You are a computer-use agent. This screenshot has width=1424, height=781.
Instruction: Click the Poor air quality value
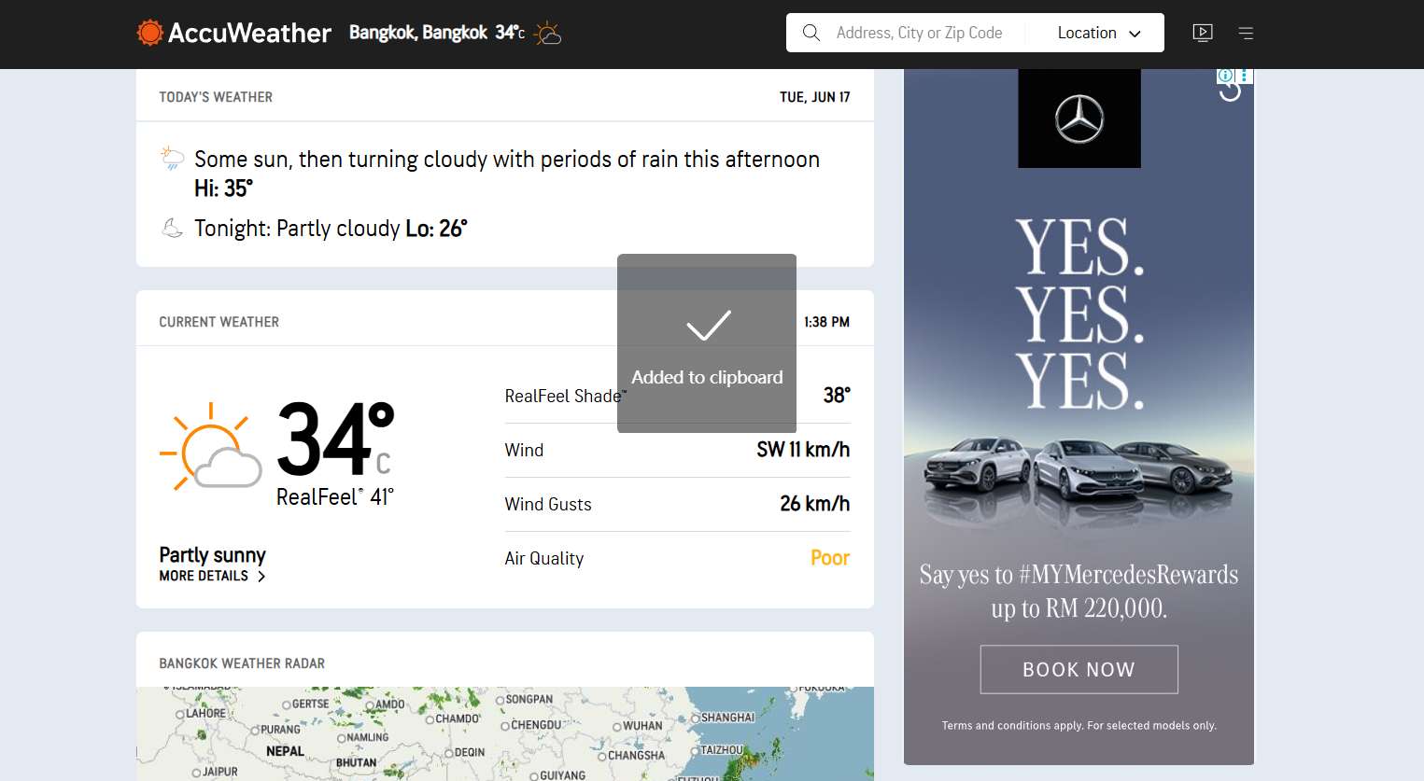tap(830, 558)
